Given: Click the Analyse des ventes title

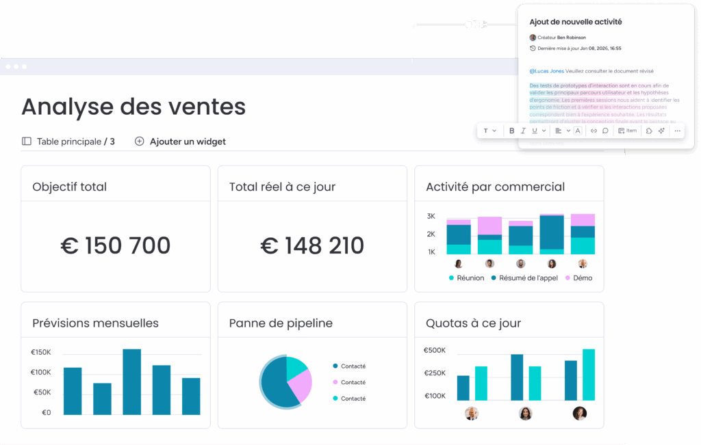Looking at the screenshot, I should (x=133, y=107).
